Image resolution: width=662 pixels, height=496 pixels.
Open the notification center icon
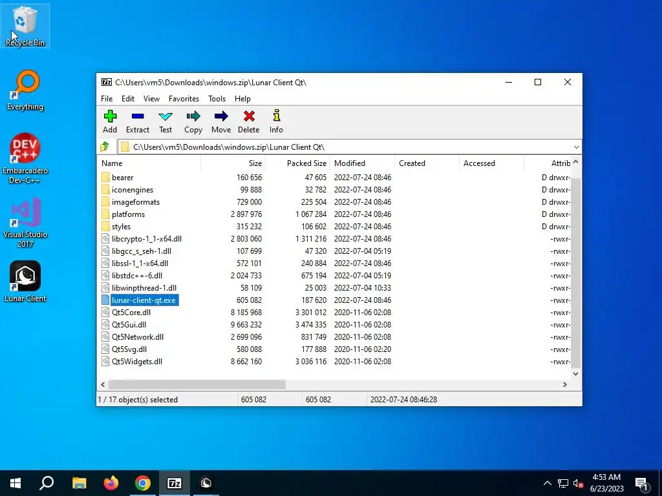[x=642, y=483]
